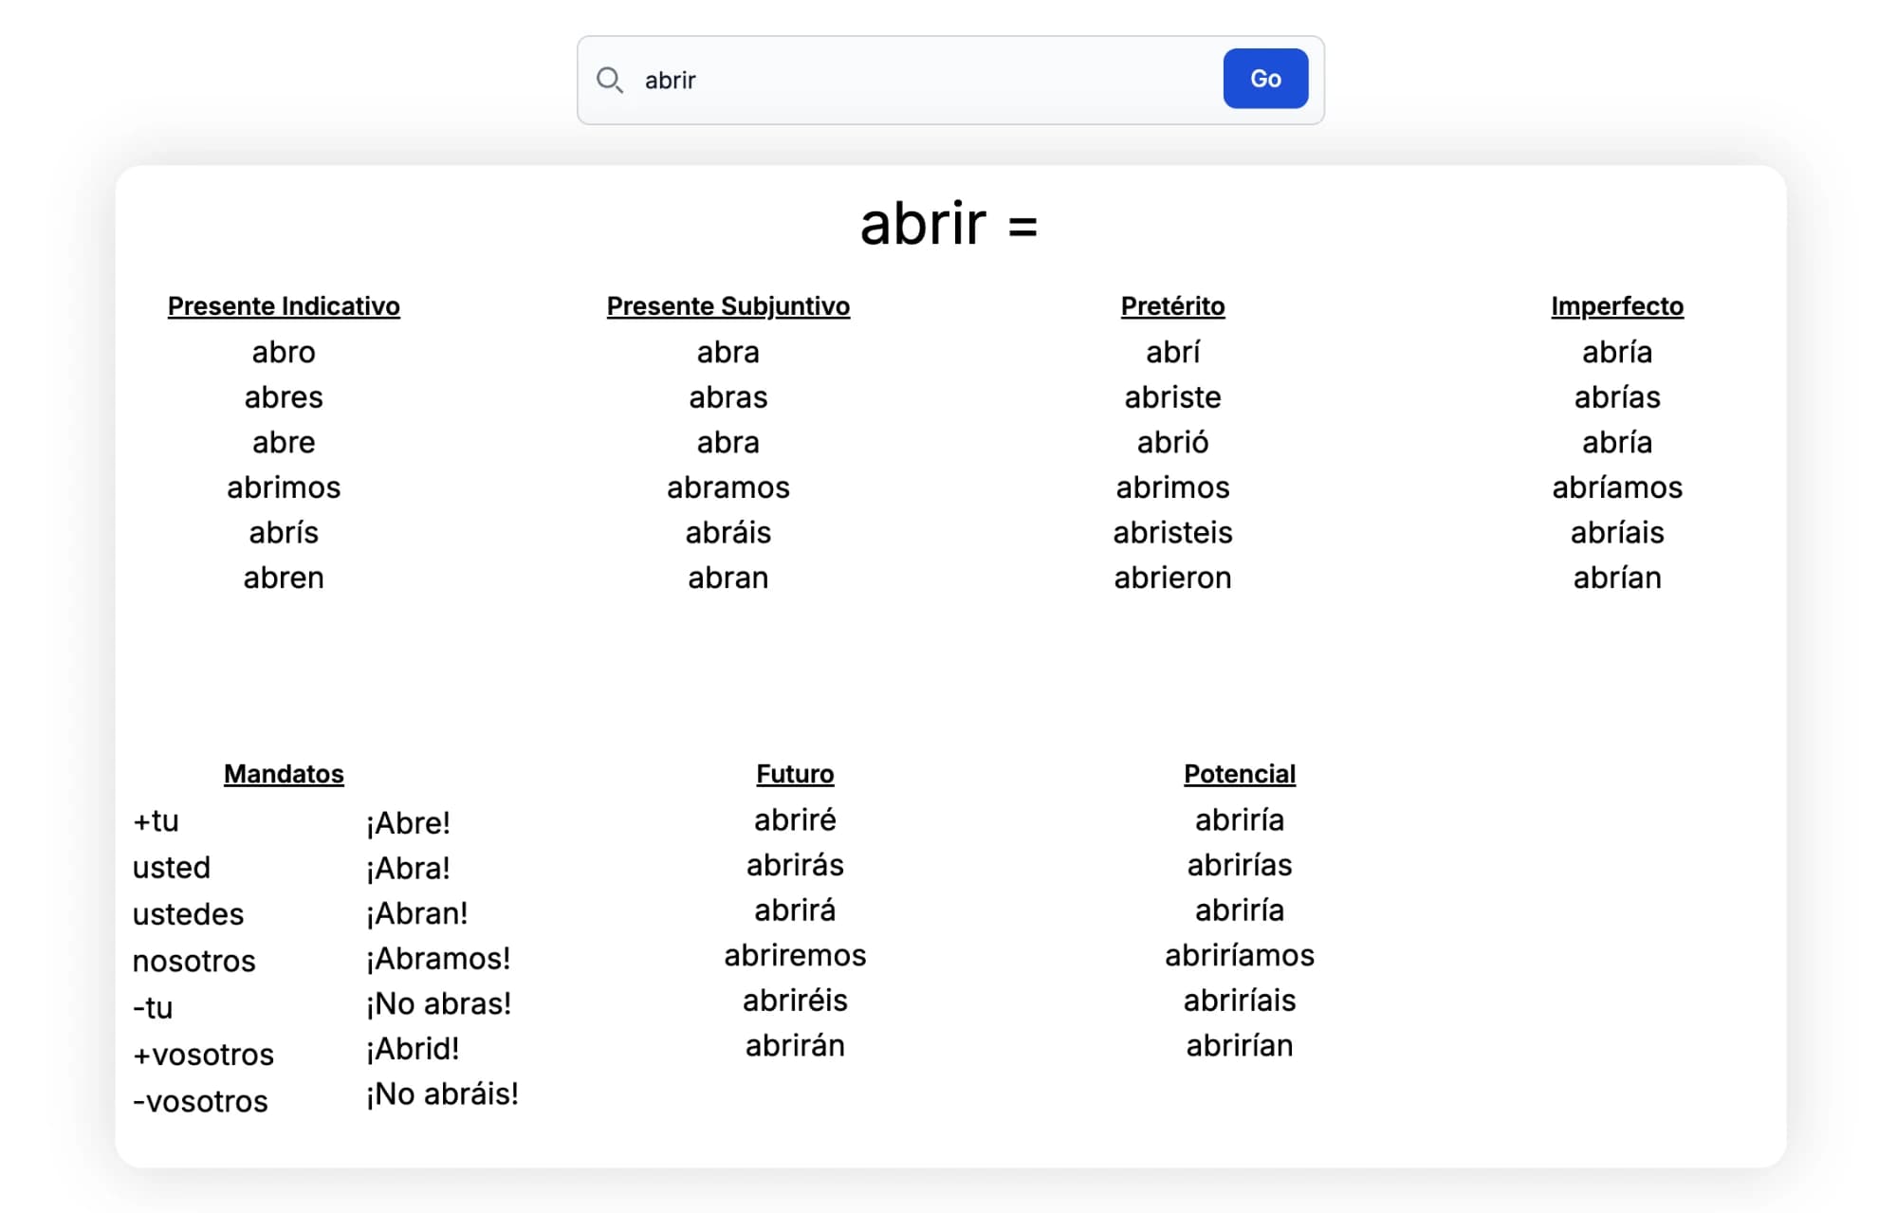Click the Presente Subjuntivo heading
The image size is (1897, 1213).
click(728, 306)
